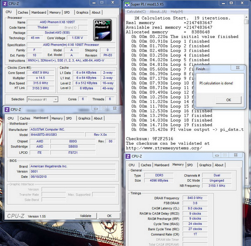
Task: Open Memory tab in the Mainboard CPU-Z window
Action: tap(57, 118)
